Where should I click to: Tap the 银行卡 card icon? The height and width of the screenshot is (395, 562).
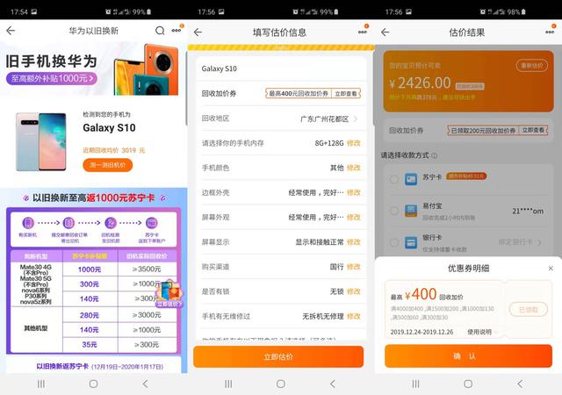(x=411, y=242)
